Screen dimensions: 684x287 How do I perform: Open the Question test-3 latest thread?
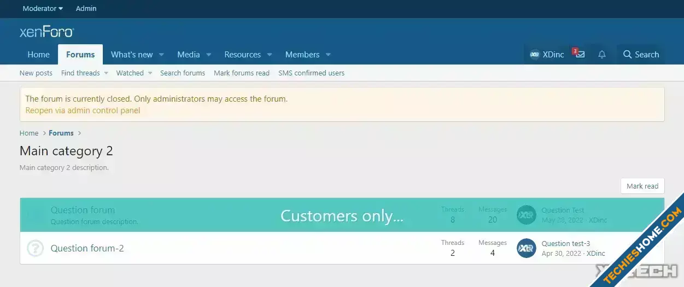click(565, 243)
